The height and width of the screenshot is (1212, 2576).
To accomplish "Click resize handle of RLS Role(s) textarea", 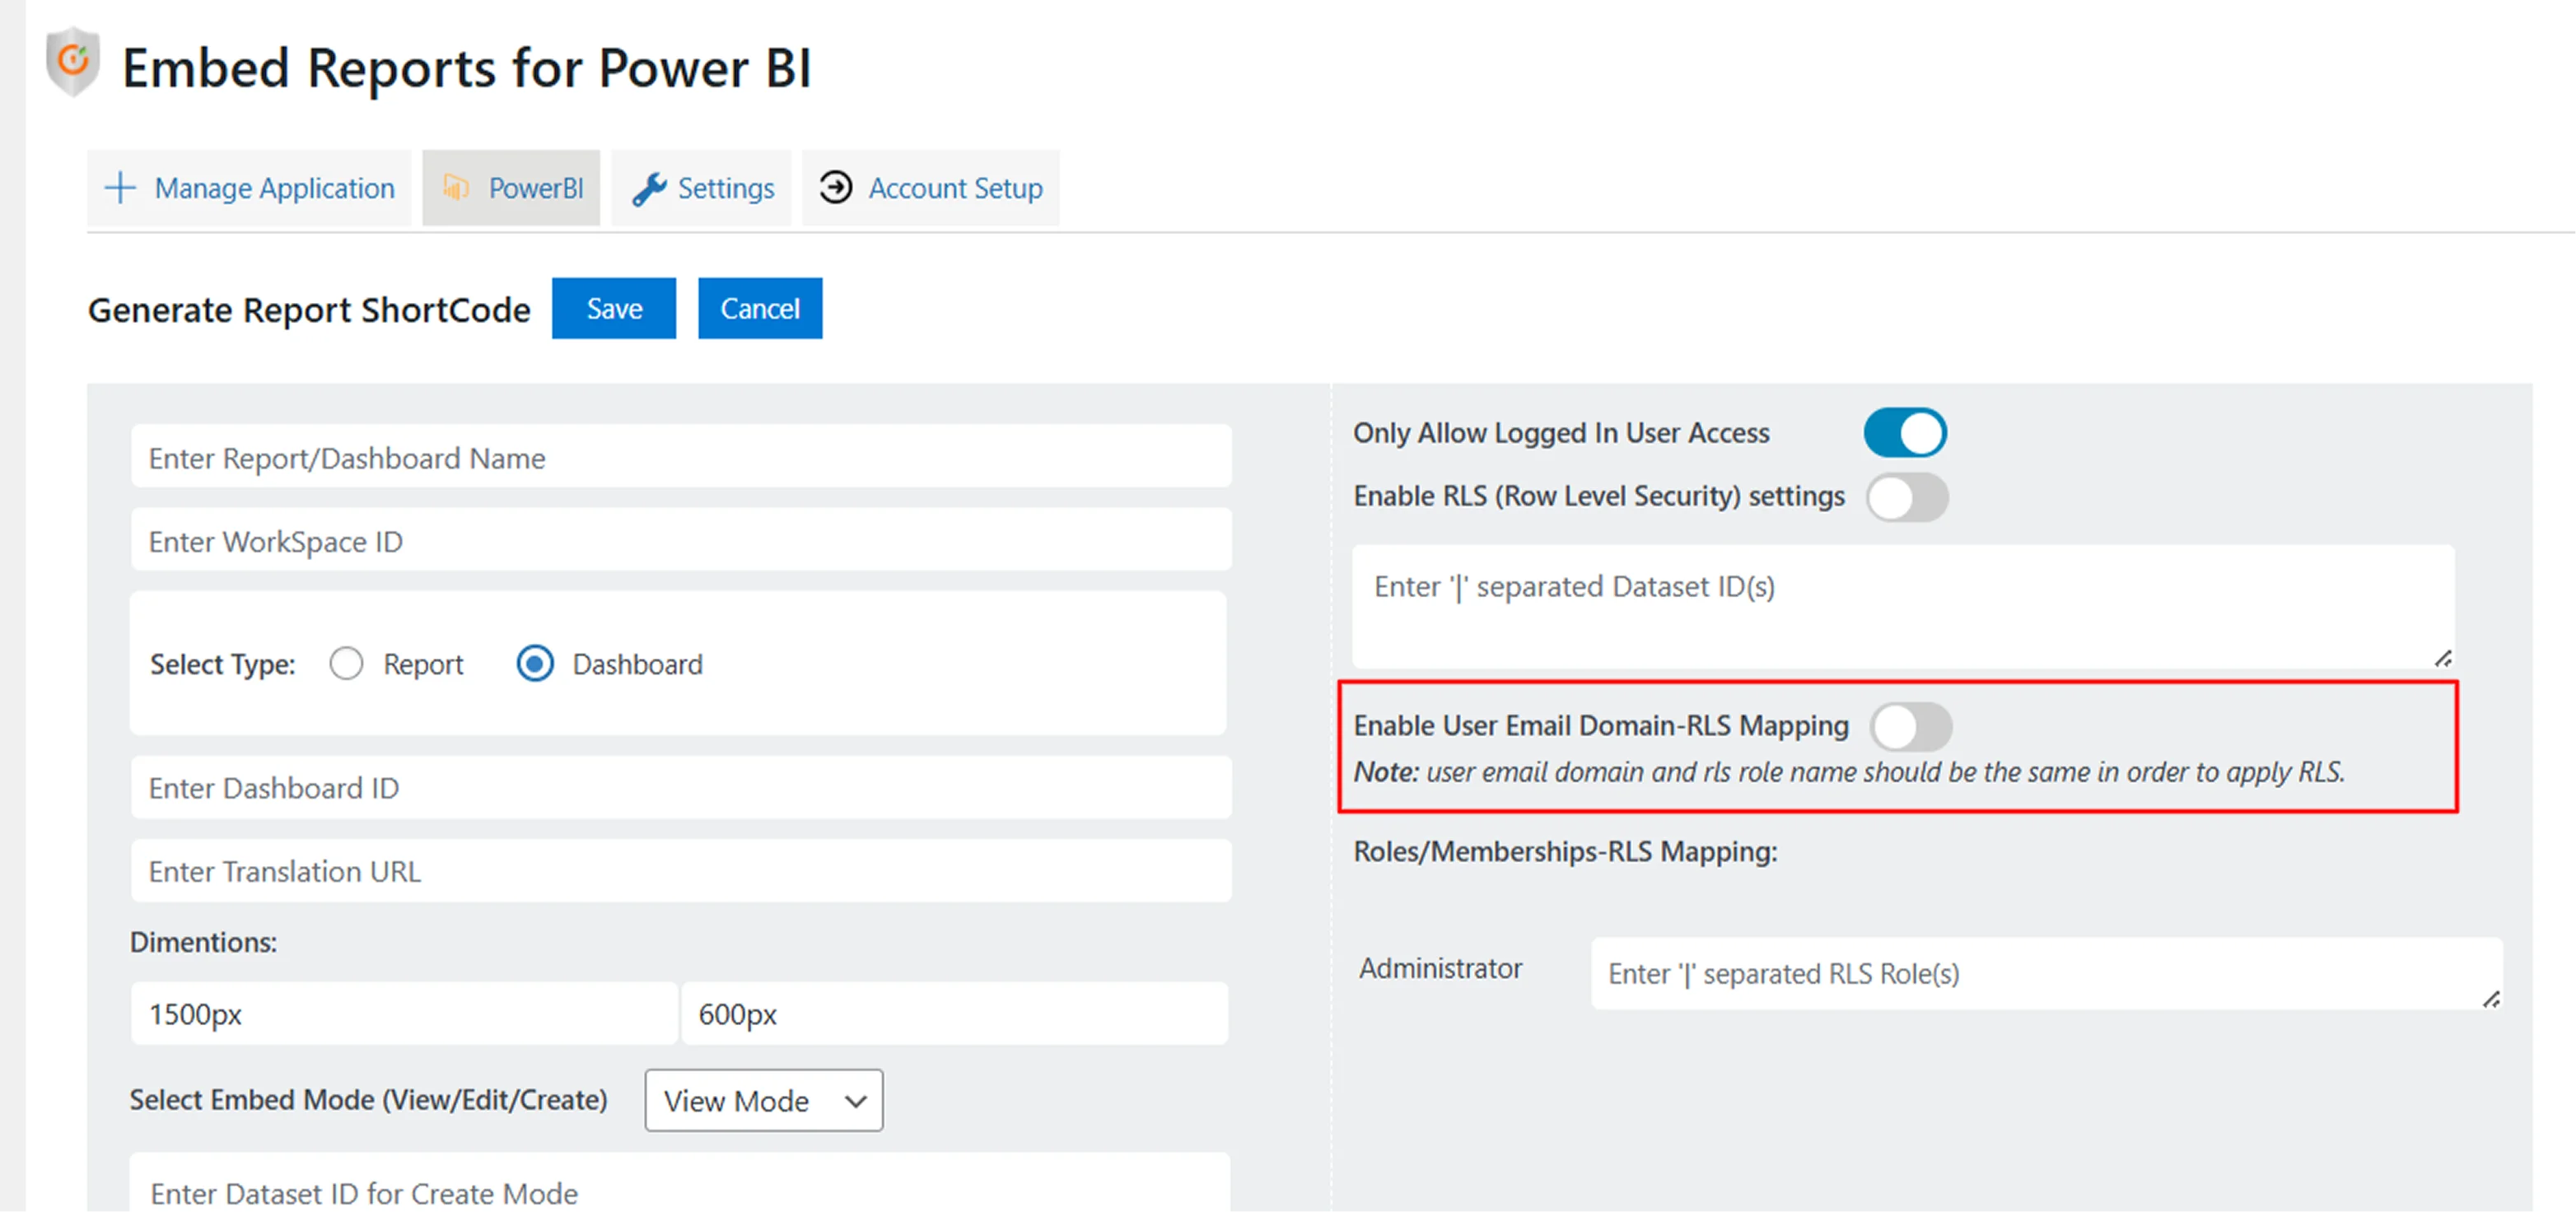I will coord(2491,999).
